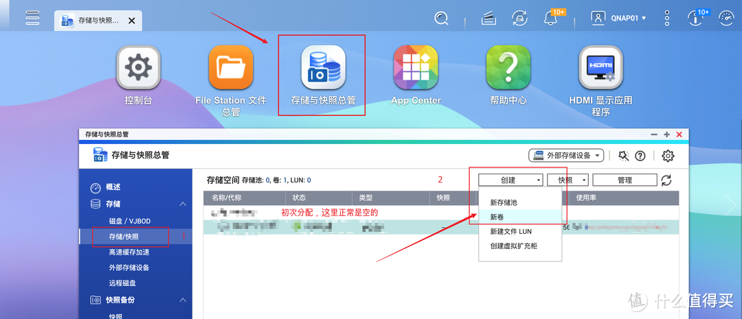Open the dashboard gauge icon

pyautogui.click(x=726, y=19)
